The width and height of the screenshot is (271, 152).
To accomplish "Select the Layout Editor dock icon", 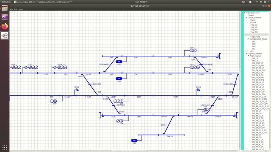I will (x=5, y=35).
